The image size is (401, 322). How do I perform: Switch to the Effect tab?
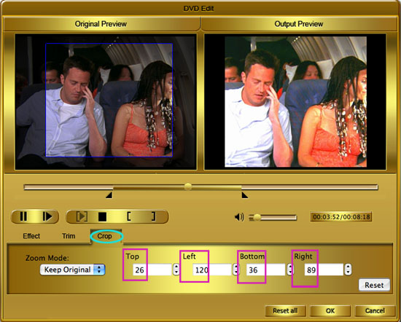click(31, 236)
